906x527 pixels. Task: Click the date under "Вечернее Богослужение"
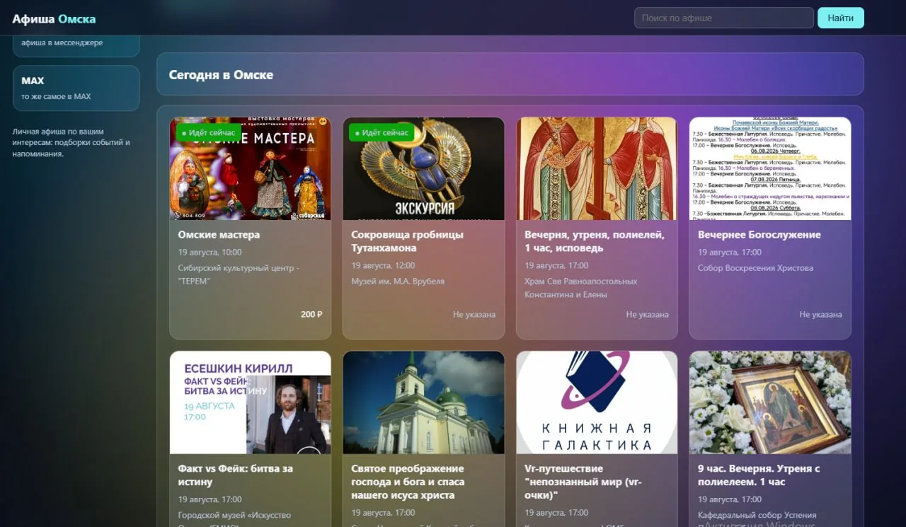click(730, 252)
